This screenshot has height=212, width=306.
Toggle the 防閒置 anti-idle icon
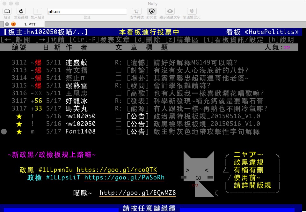click(x=151, y=11)
